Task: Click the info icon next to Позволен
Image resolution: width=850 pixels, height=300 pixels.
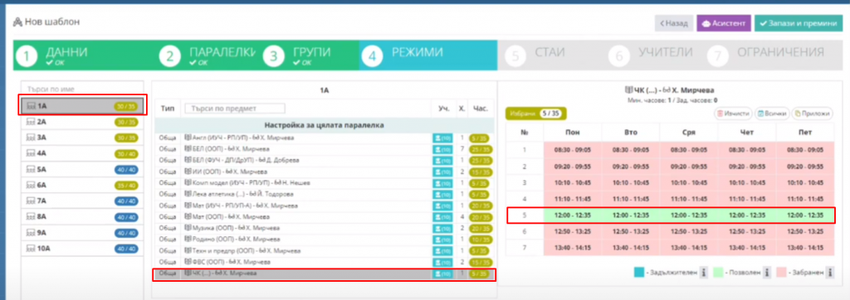Action: (x=767, y=273)
